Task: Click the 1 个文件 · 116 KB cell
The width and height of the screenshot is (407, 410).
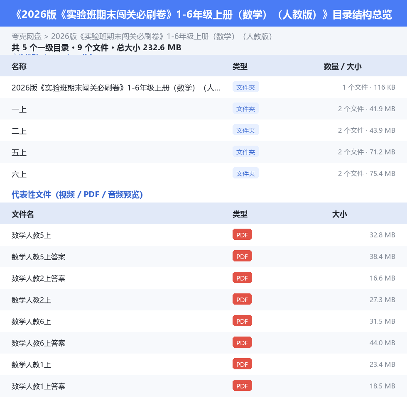Action: coord(369,87)
